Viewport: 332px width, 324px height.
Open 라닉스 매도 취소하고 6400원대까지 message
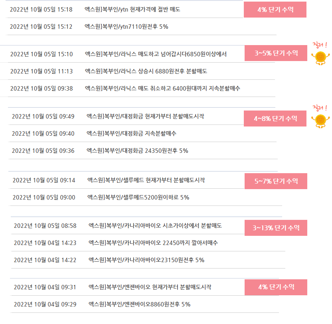162,88
